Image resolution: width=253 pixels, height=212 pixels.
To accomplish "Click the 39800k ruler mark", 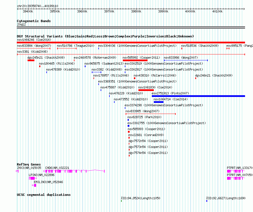I will [x=136, y=11].
